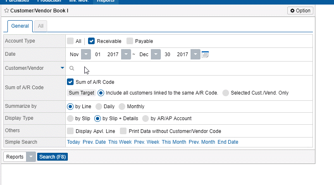Screen dimensions: 334x185
Task: Choose by AR/AP Account display type
Action: tap(146, 119)
